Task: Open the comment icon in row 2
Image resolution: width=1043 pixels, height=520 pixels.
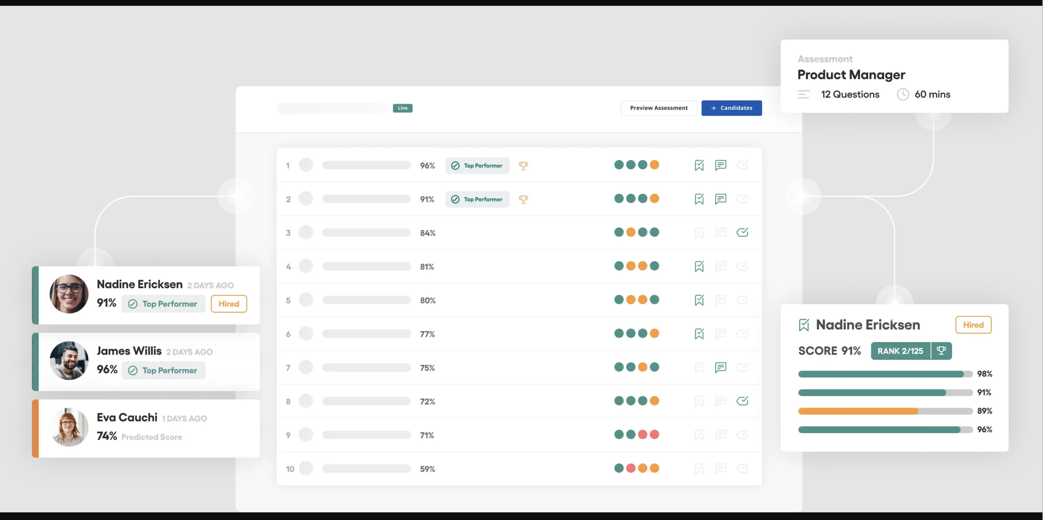Action: (721, 199)
